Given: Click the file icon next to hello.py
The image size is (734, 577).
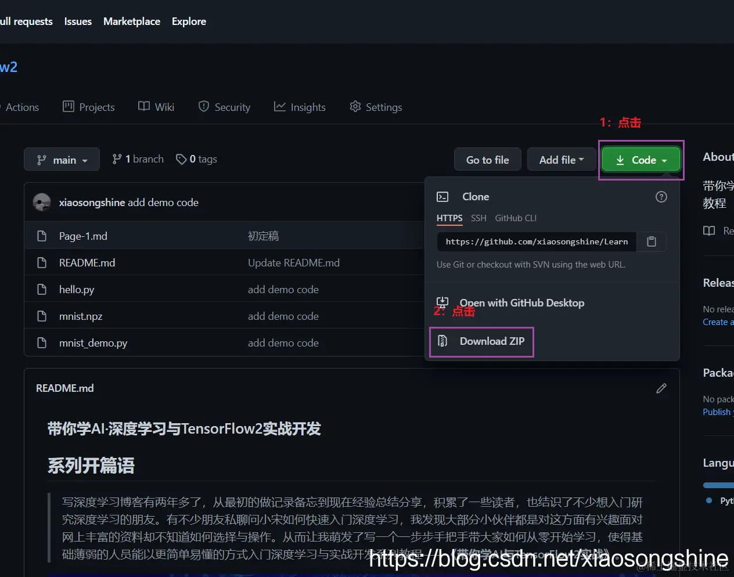Looking at the screenshot, I should click(x=42, y=290).
